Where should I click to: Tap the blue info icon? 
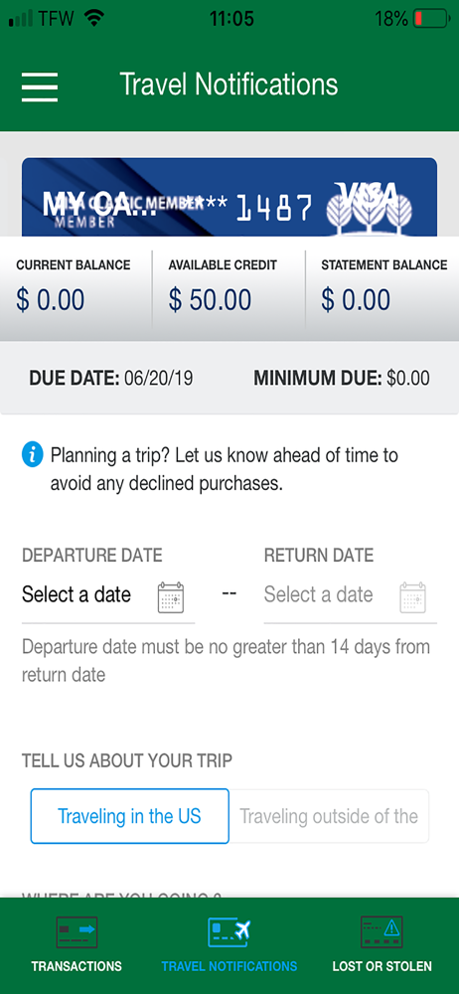click(33, 454)
